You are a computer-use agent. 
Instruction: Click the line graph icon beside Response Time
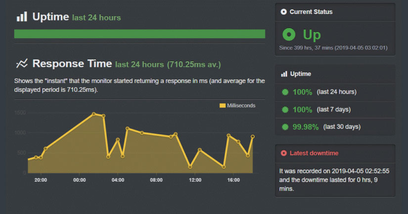22,64
